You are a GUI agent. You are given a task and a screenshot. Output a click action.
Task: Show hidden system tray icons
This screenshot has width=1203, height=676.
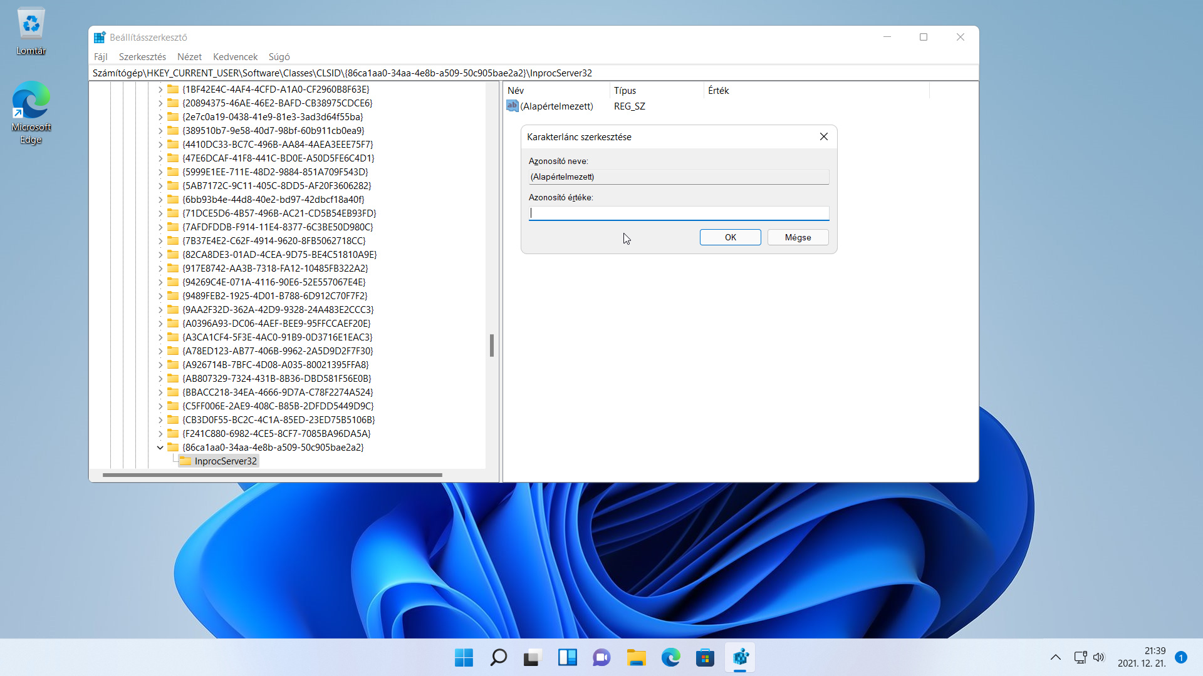(x=1055, y=657)
